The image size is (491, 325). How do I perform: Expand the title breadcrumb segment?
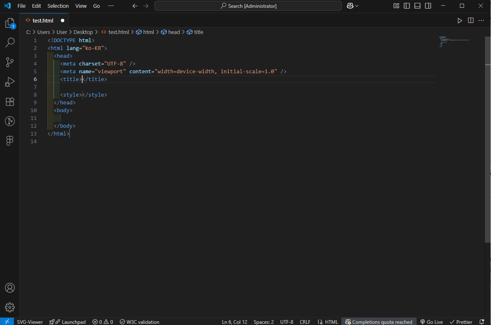point(195,32)
